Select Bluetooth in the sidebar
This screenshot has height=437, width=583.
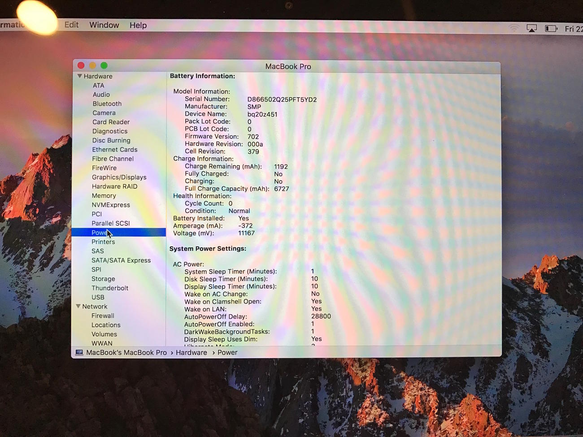(x=107, y=104)
